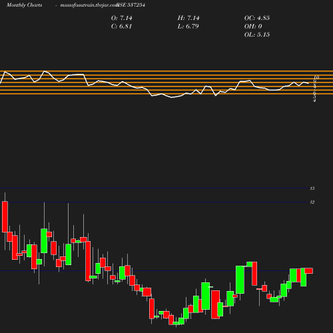Click the latest red candle at chart's right end
This screenshot has height=333, width=333.
[x=308, y=270]
